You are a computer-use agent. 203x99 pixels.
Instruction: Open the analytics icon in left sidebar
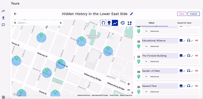3,11
